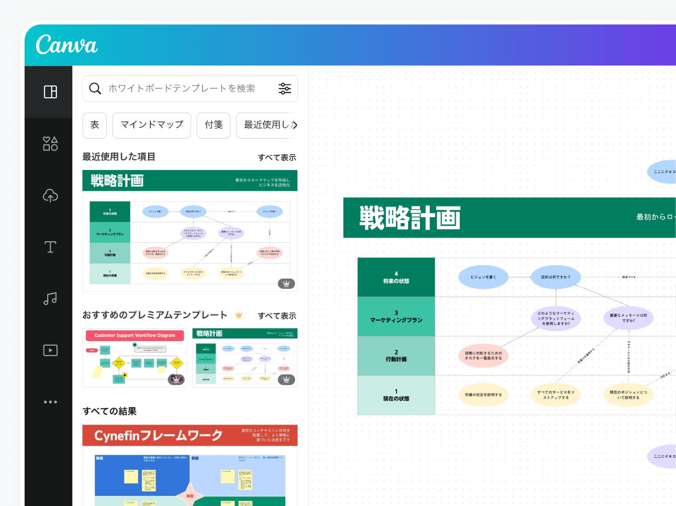Open search filter options with the sliders icon
This screenshot has height=506, width=676.
coord(285,88)
